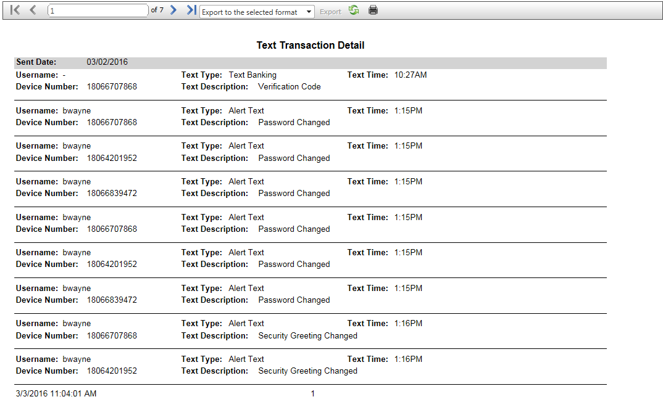Click the 'of 7' page count label
The height and width of the screenshot is (402, 663).
[157, 10]
